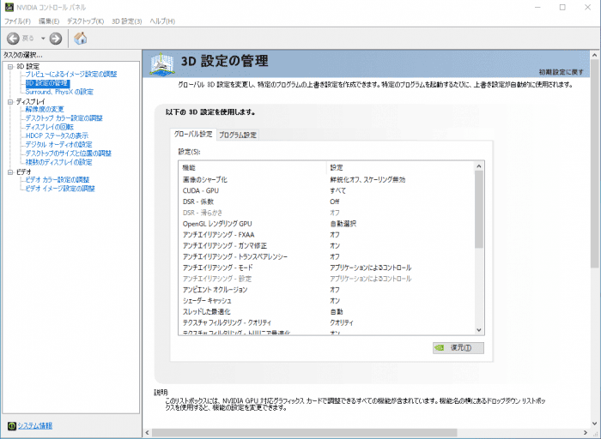This screenshot has height=439, width=601.
Task: Select シェーダー キャッシュ row
Action: 325,301
